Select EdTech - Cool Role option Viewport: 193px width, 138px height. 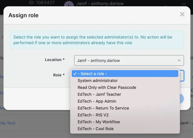[x=125, y=129]
